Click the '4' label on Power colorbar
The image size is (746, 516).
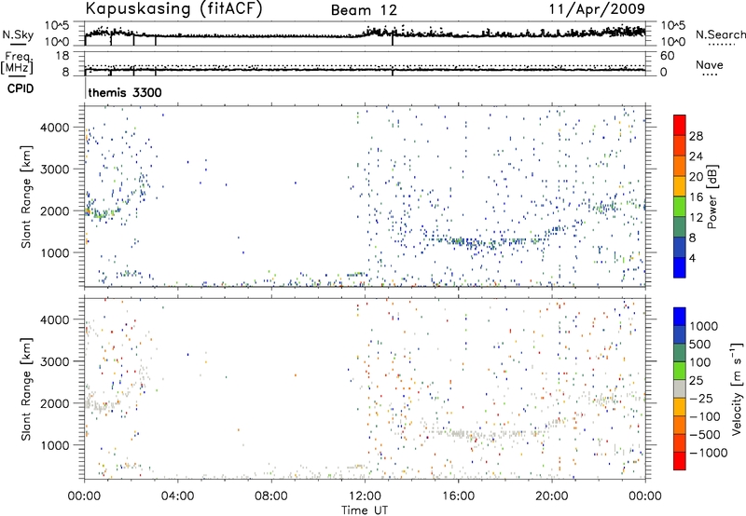pos(693,258)
